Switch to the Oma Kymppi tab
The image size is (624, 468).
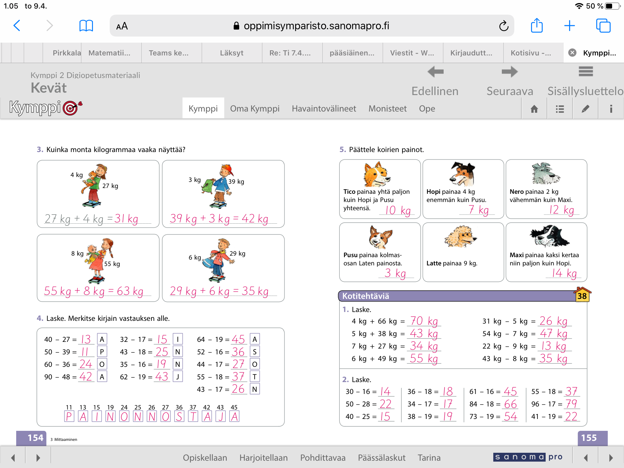[x=255, y=108]
